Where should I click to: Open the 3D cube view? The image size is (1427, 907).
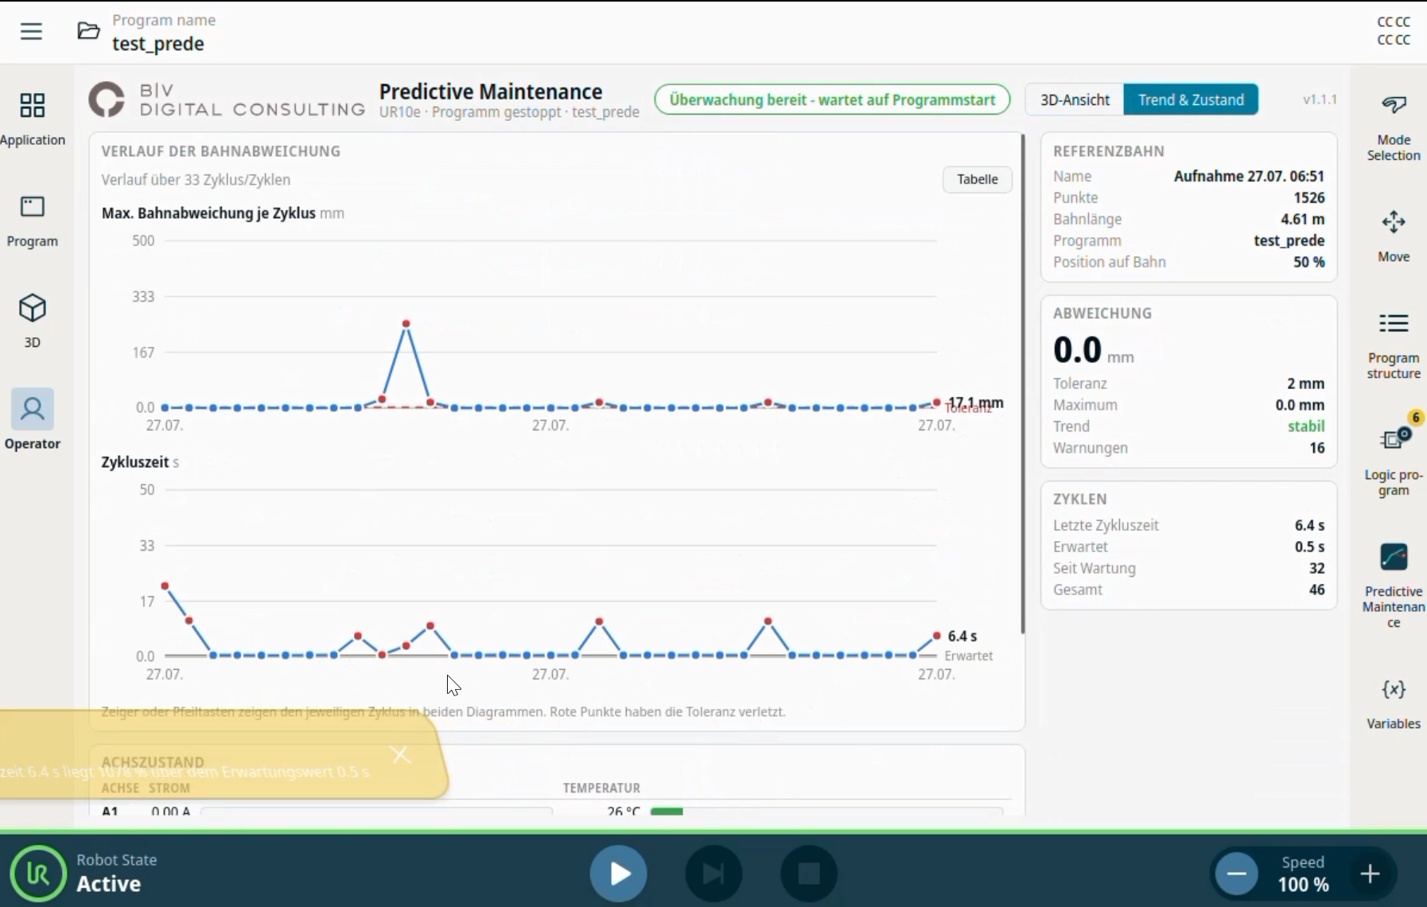point(33,321)
